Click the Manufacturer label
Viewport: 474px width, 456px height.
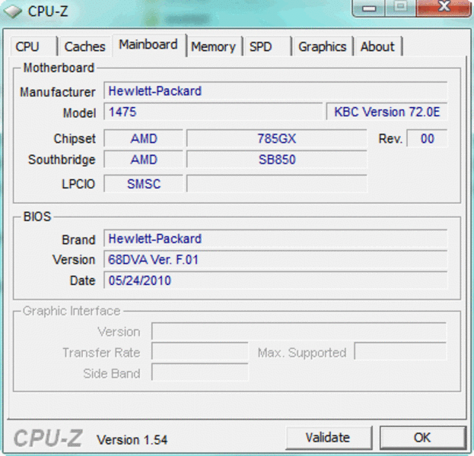pyautogui.click(x=58, y=92)
